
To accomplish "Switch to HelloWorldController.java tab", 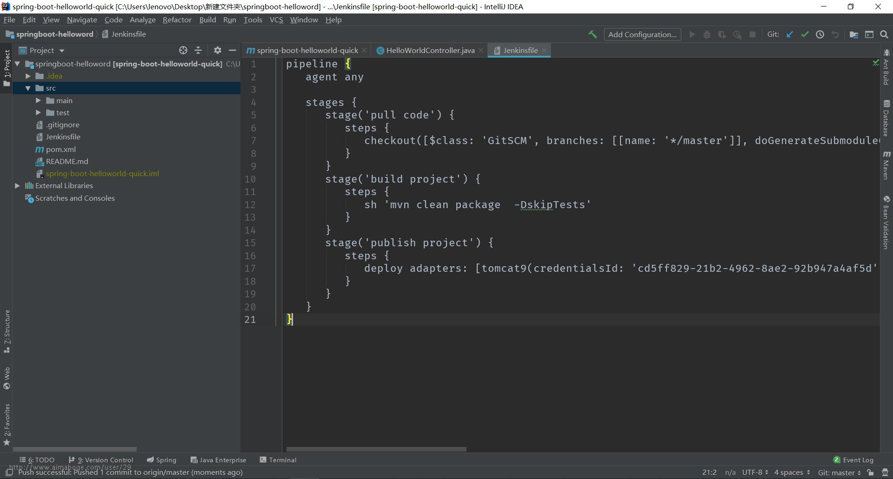I will pos(430,50).
